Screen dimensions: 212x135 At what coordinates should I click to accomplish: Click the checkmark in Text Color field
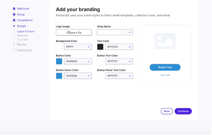tap(130, 47)
